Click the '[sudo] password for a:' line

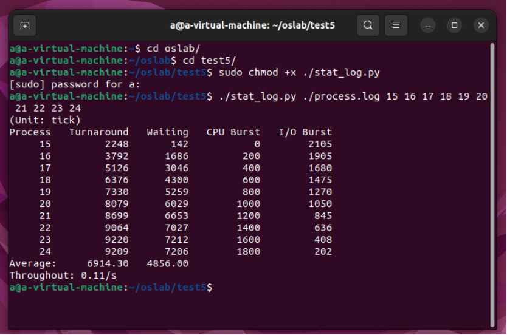75,84
